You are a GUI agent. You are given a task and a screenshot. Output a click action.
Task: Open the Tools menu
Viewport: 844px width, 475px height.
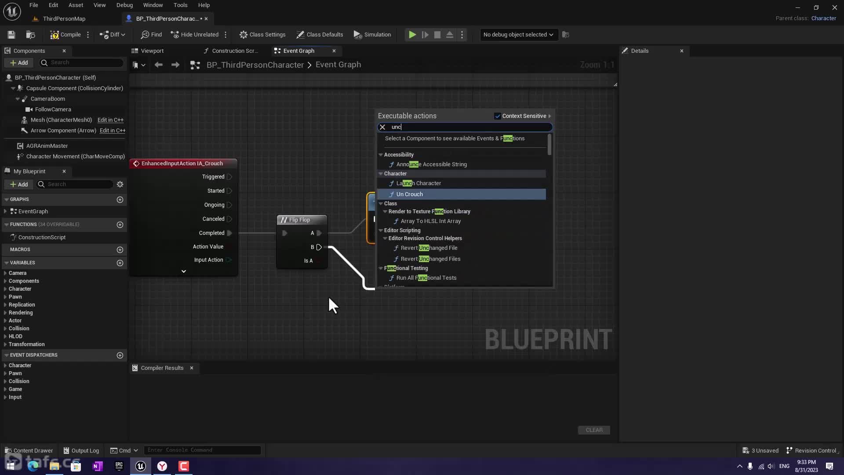pos(180,5)
